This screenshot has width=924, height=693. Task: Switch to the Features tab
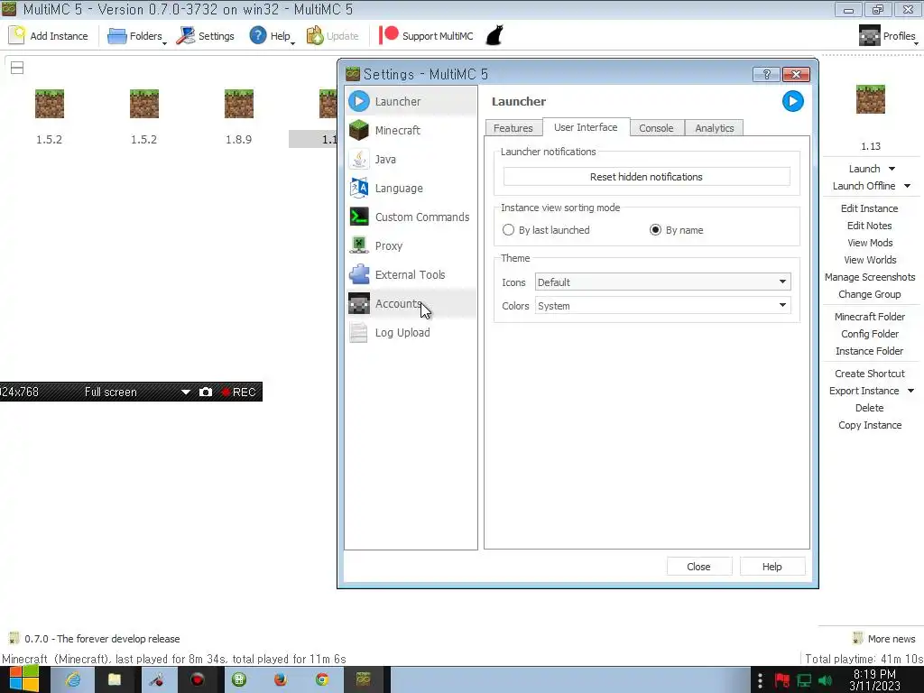(513, 128)
